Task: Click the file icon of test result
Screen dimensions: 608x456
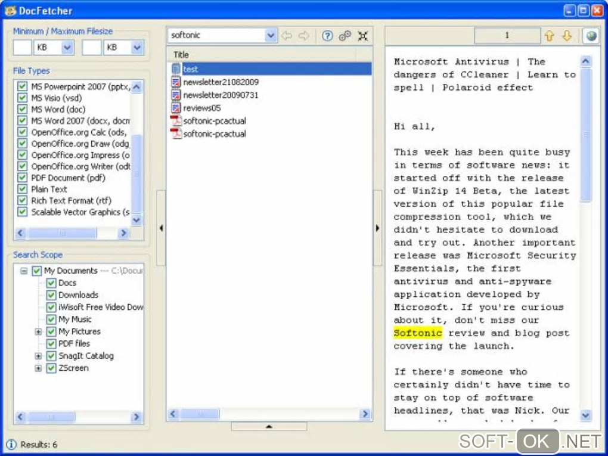Action: (176, 69)
